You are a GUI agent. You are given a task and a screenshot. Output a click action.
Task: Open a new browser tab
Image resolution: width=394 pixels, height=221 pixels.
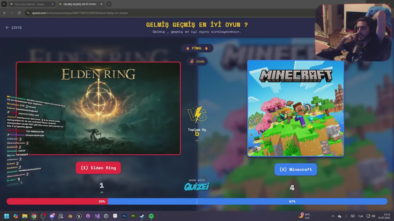coord(109,4)
